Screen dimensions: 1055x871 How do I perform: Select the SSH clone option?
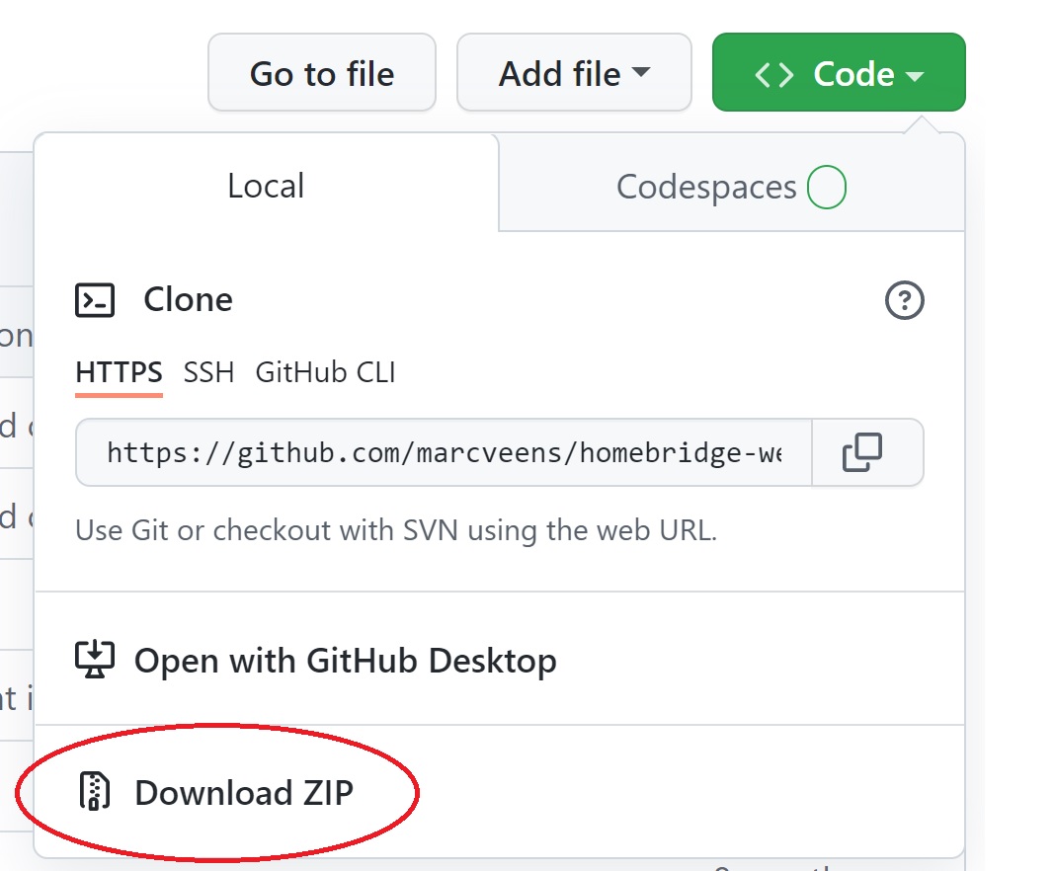pyautogui.click(x=208, y=372)
